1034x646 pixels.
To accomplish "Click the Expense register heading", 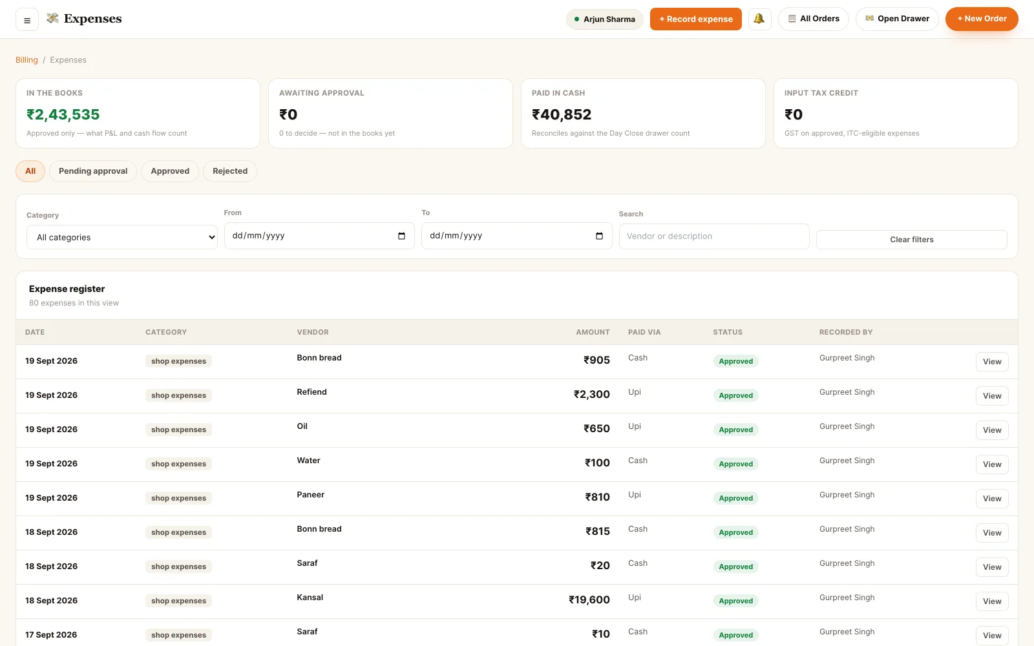I will (x=67, y=289).
